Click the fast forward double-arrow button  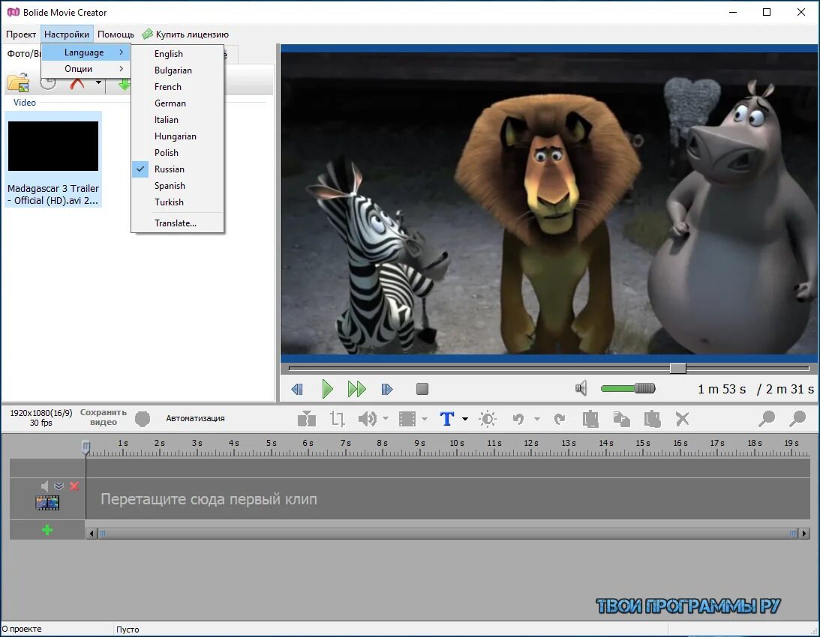coord(356,389)
